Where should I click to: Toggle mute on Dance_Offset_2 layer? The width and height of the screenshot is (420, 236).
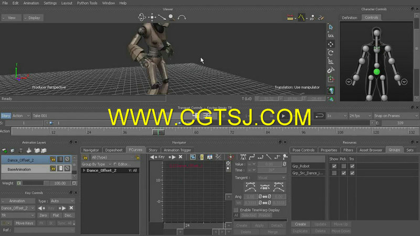coord(67,159)
